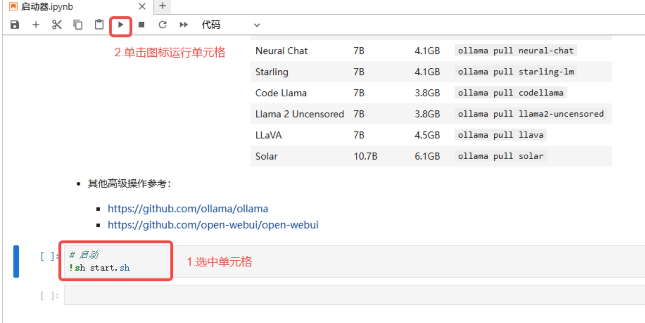Click the blue collapse bar of the active cell
This screenshot has width=645, height=323.
point(16,261)
